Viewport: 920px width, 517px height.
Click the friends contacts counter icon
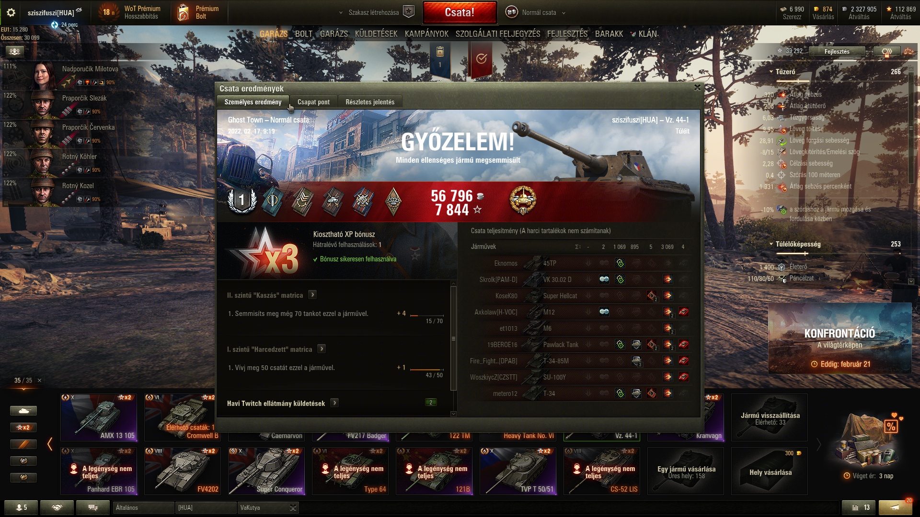[x=21, y=507]
